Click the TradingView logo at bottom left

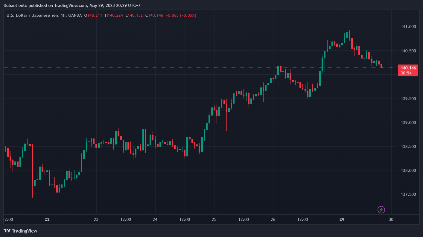pyautogui.click(x=20, y=231)
